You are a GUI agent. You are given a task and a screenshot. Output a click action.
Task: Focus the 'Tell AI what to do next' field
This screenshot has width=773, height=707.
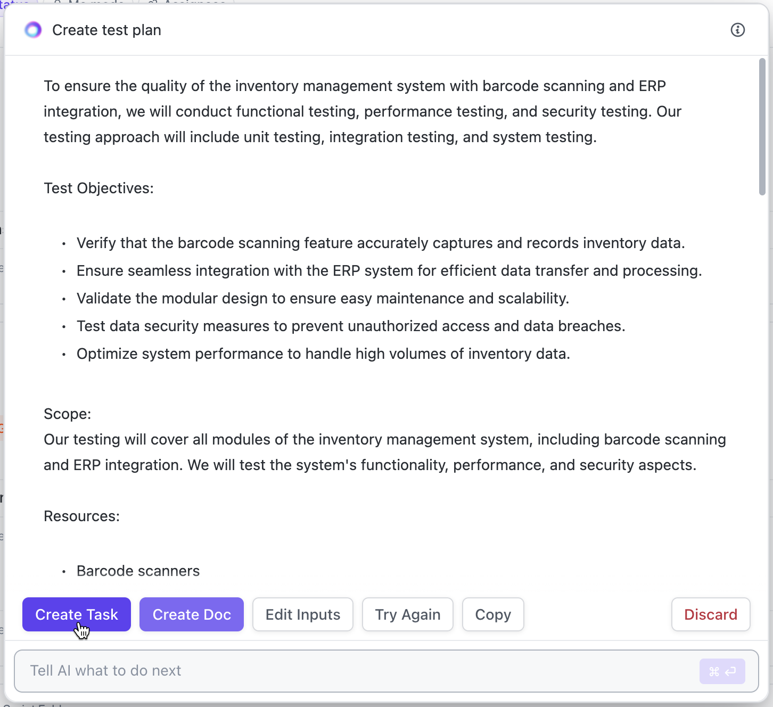coord(357,671)
